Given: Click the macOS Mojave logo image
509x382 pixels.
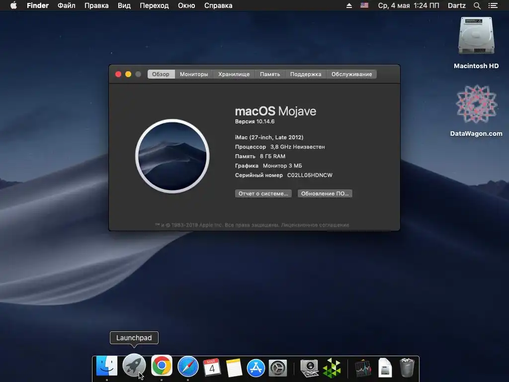Looking at the screenshot, I should (172, 156).
